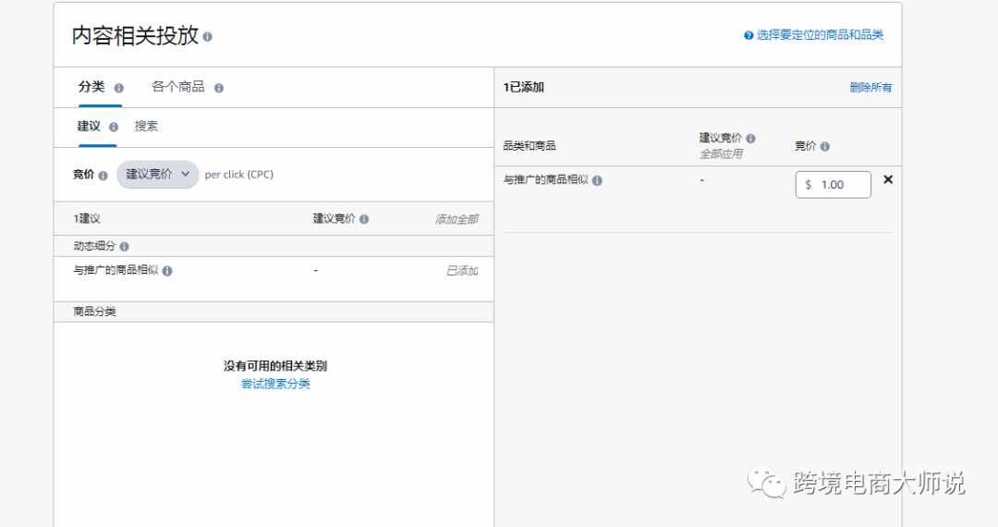Open the 建议竞价 bid dropdown
Image resolution: width=998 pixels, height=527 pixels.
point(157,175)
